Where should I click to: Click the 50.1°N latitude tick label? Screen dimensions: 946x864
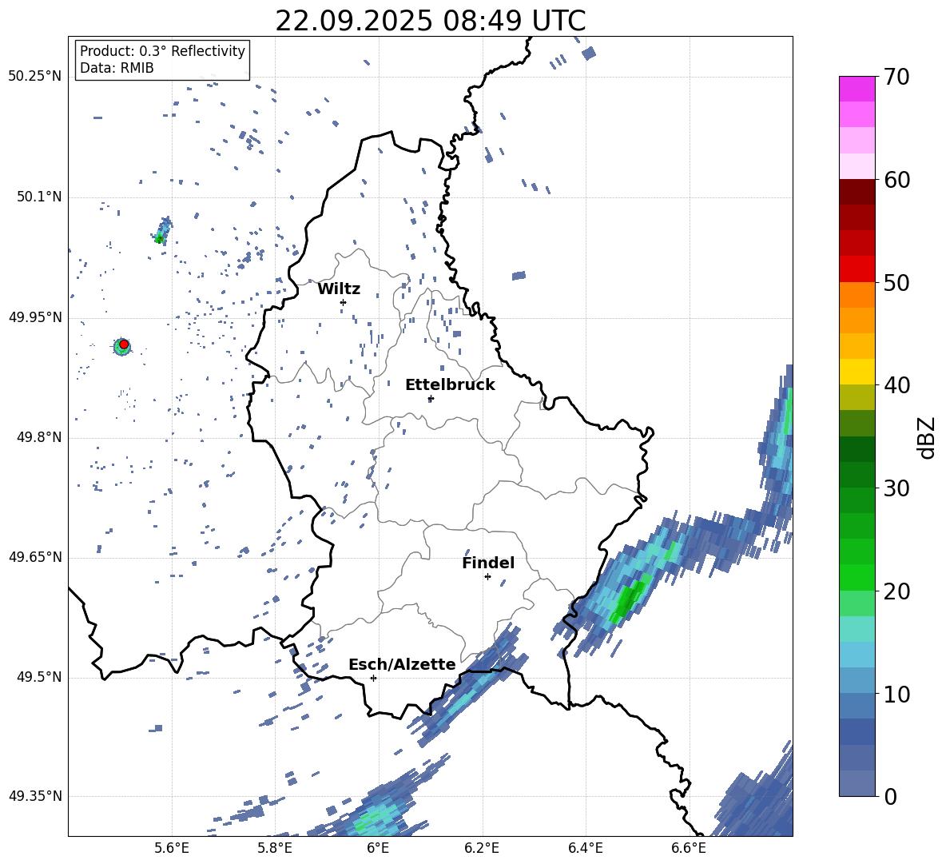(38, 197)
